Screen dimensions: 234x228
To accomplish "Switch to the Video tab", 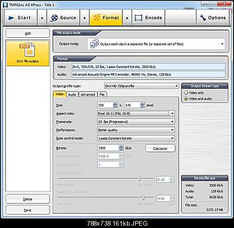I will [59, 94].
